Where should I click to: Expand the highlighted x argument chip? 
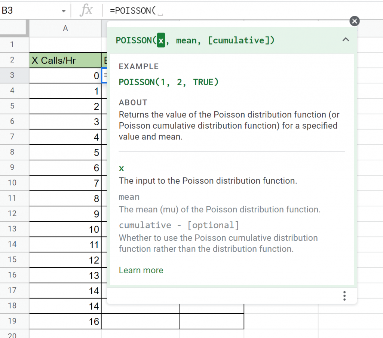point(161,40)
